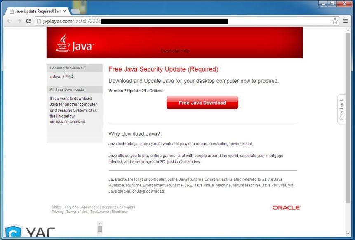The height and width of the screenshot is (240, 355).
Task: Click the page icon in address bar
Action: (39, 21)
